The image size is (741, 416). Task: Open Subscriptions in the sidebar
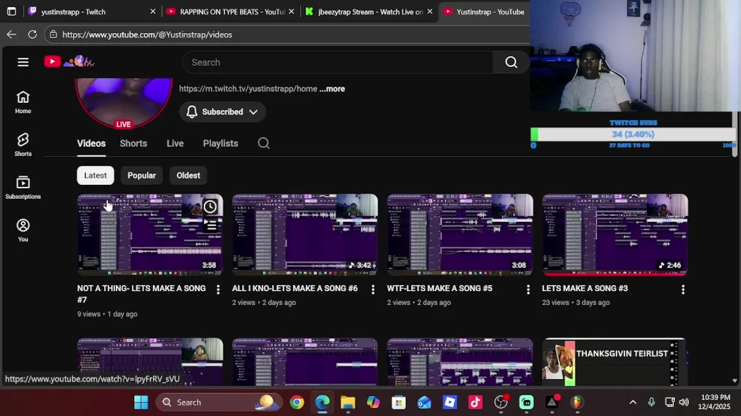point(23,188)
